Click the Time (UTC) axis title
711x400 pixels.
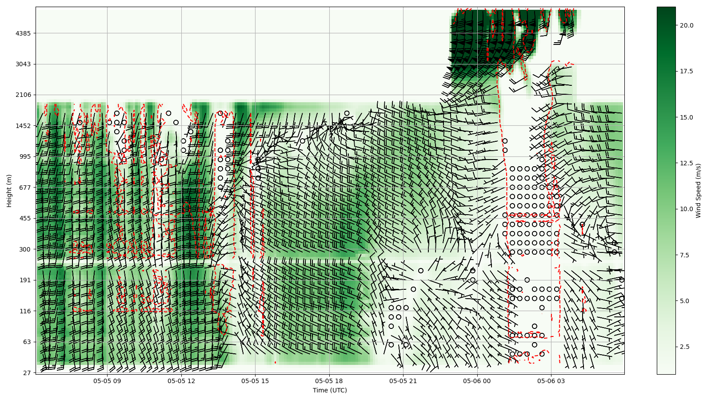pyautogui.click(x=330, y=390)
